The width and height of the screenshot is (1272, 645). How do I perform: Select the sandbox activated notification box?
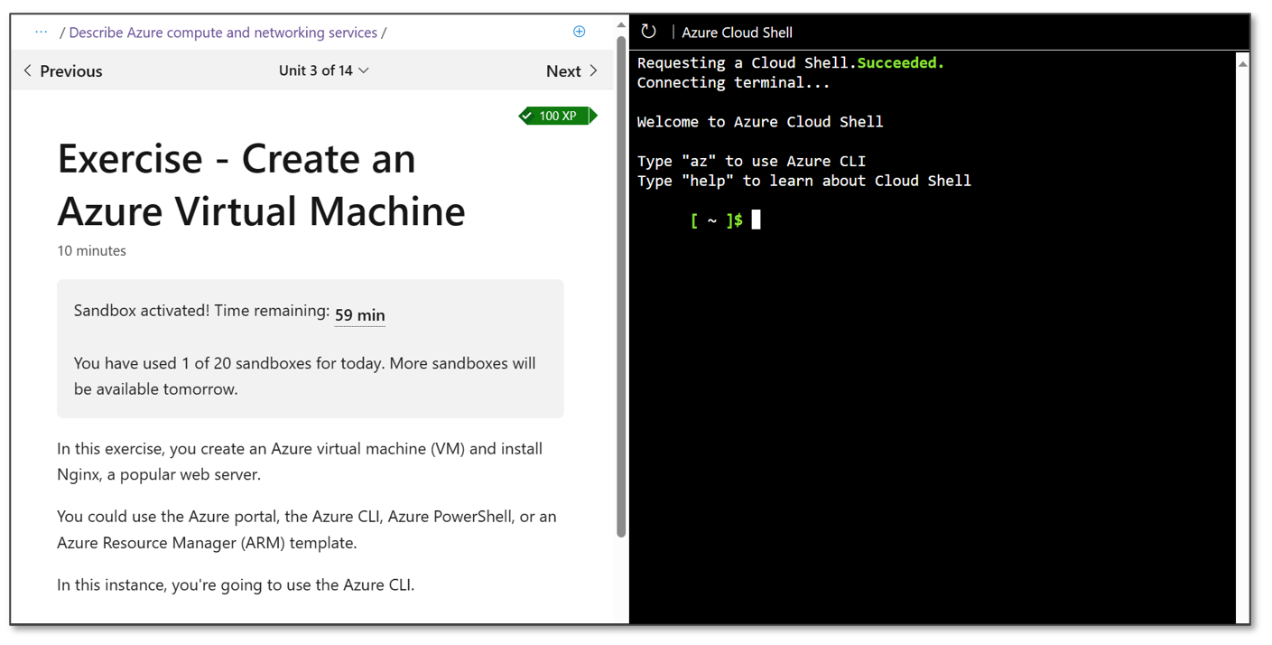point(311,349)
